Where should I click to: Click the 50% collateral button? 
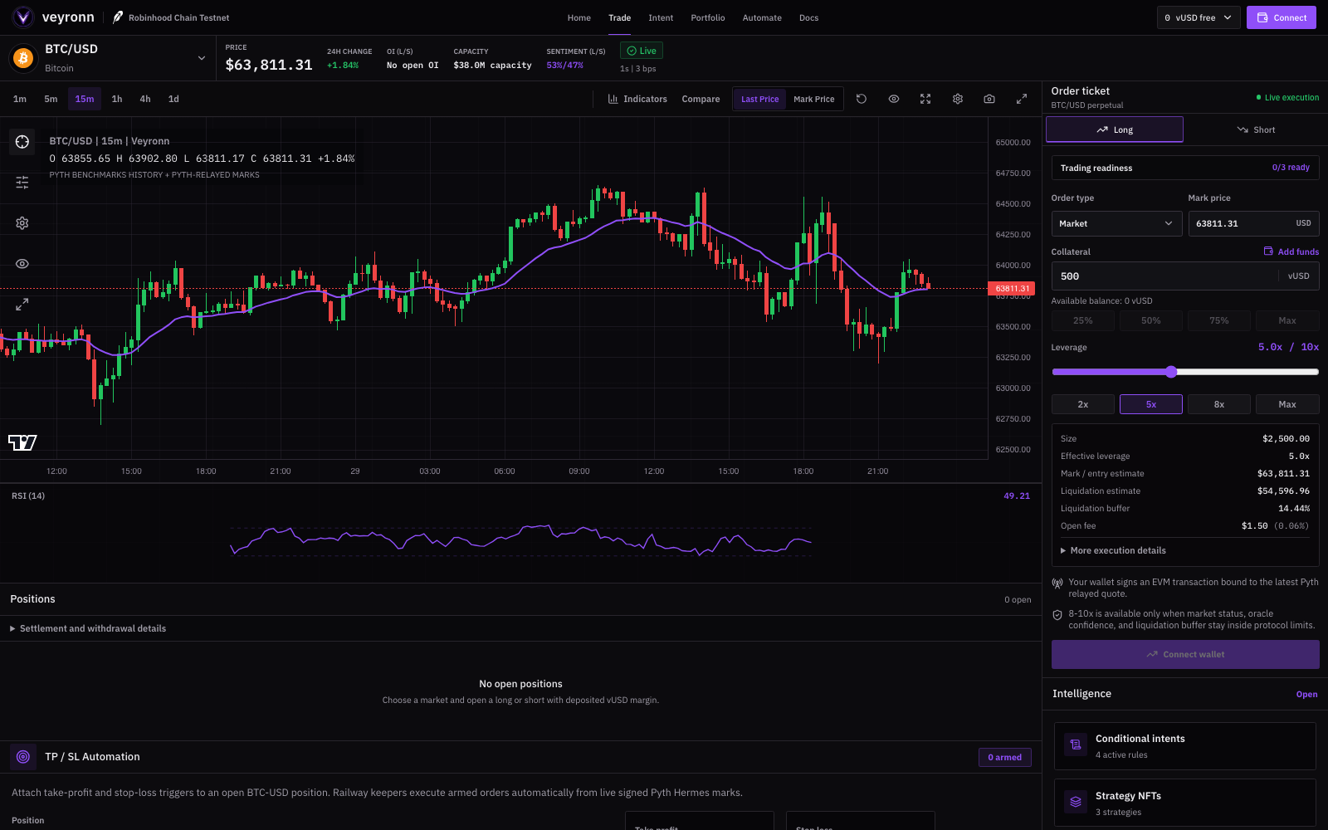[x=1151, y=320]
